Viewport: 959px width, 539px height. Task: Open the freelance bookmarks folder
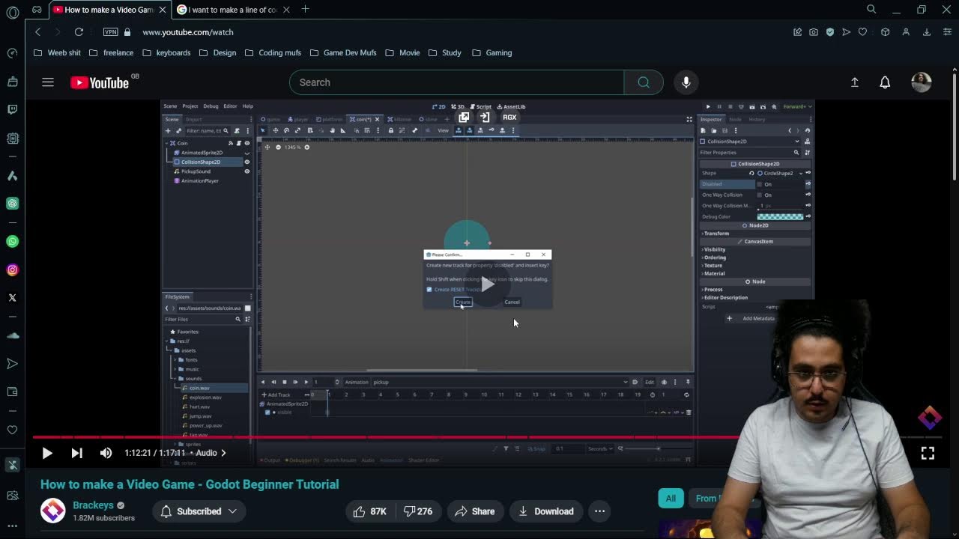(111, 52)
